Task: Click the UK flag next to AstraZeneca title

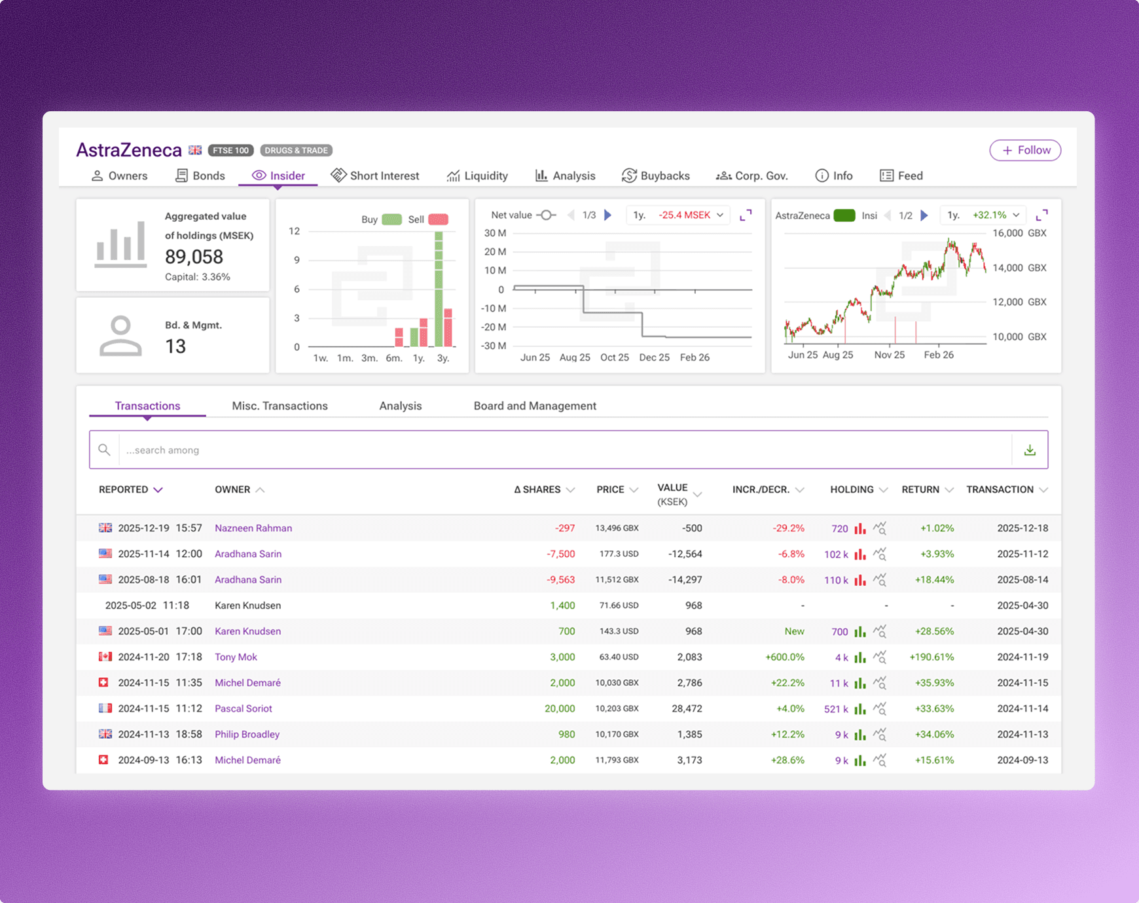Action: 195,150
